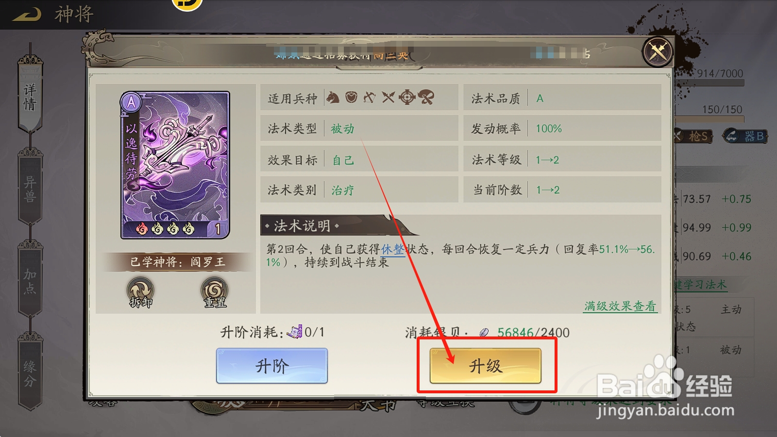Tap the 拆卸 dismantle icon
777x437 pixels.
tap(141, 292)
